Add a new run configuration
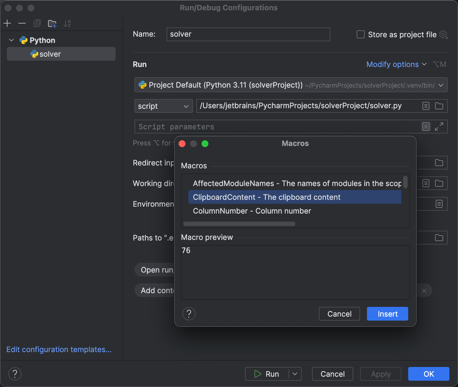Viewport: 458px width, 387px height. pos(7,23)
